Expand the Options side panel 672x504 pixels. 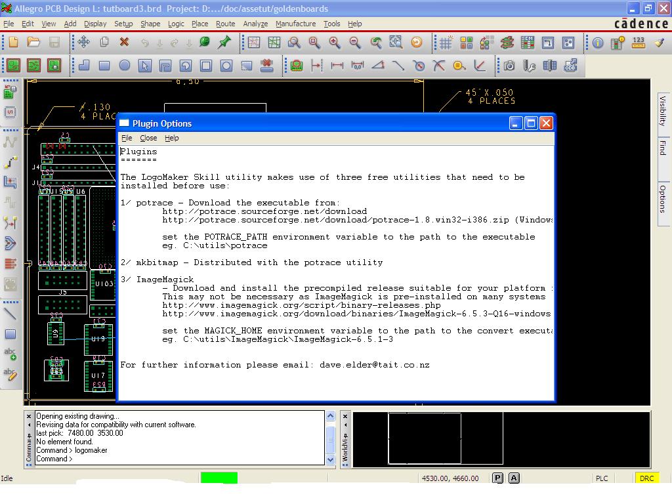pos(662,199)
